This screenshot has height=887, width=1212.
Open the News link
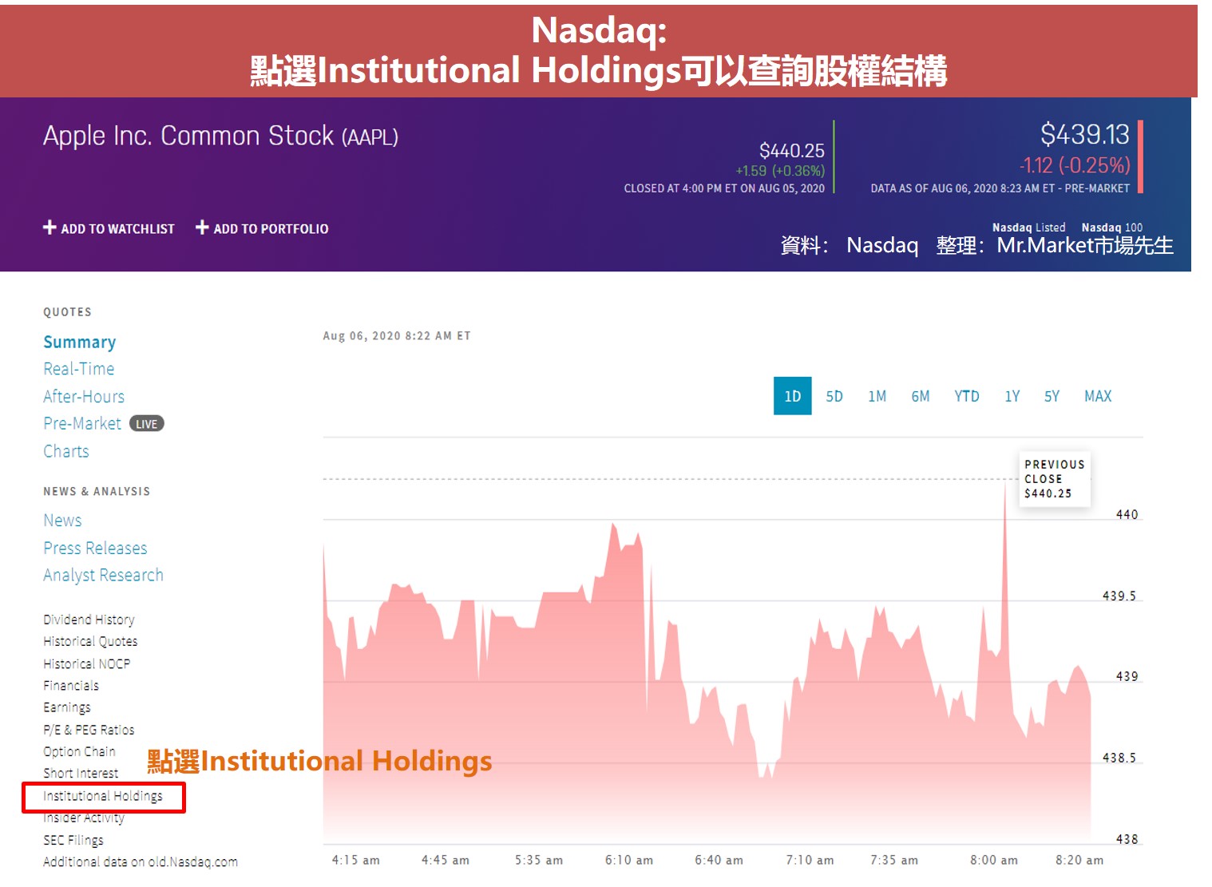pos(62,521)
